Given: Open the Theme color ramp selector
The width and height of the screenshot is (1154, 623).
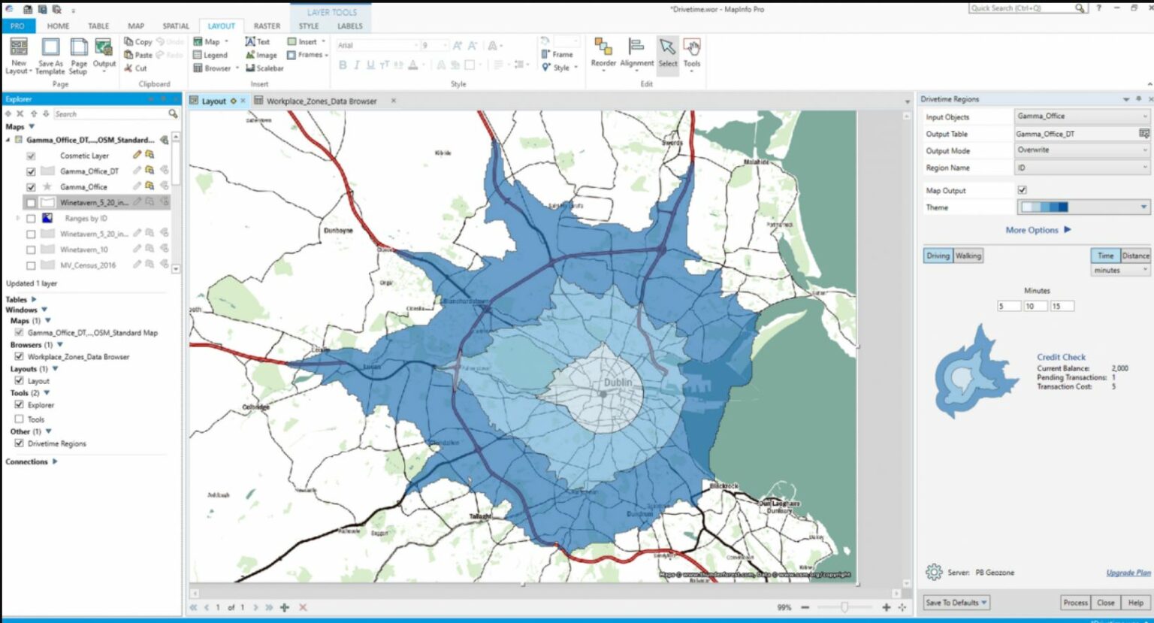Looking at the screenshot, I should click(1083, 207).
